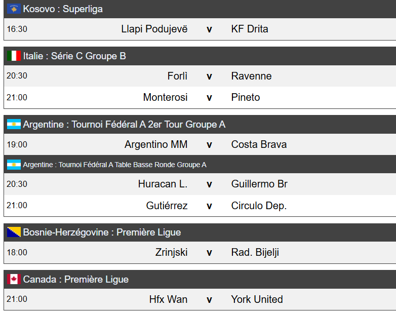Open the Argentino MM v Costa Brava match
This screenshot has width=396, height=313.
point(209,145)
